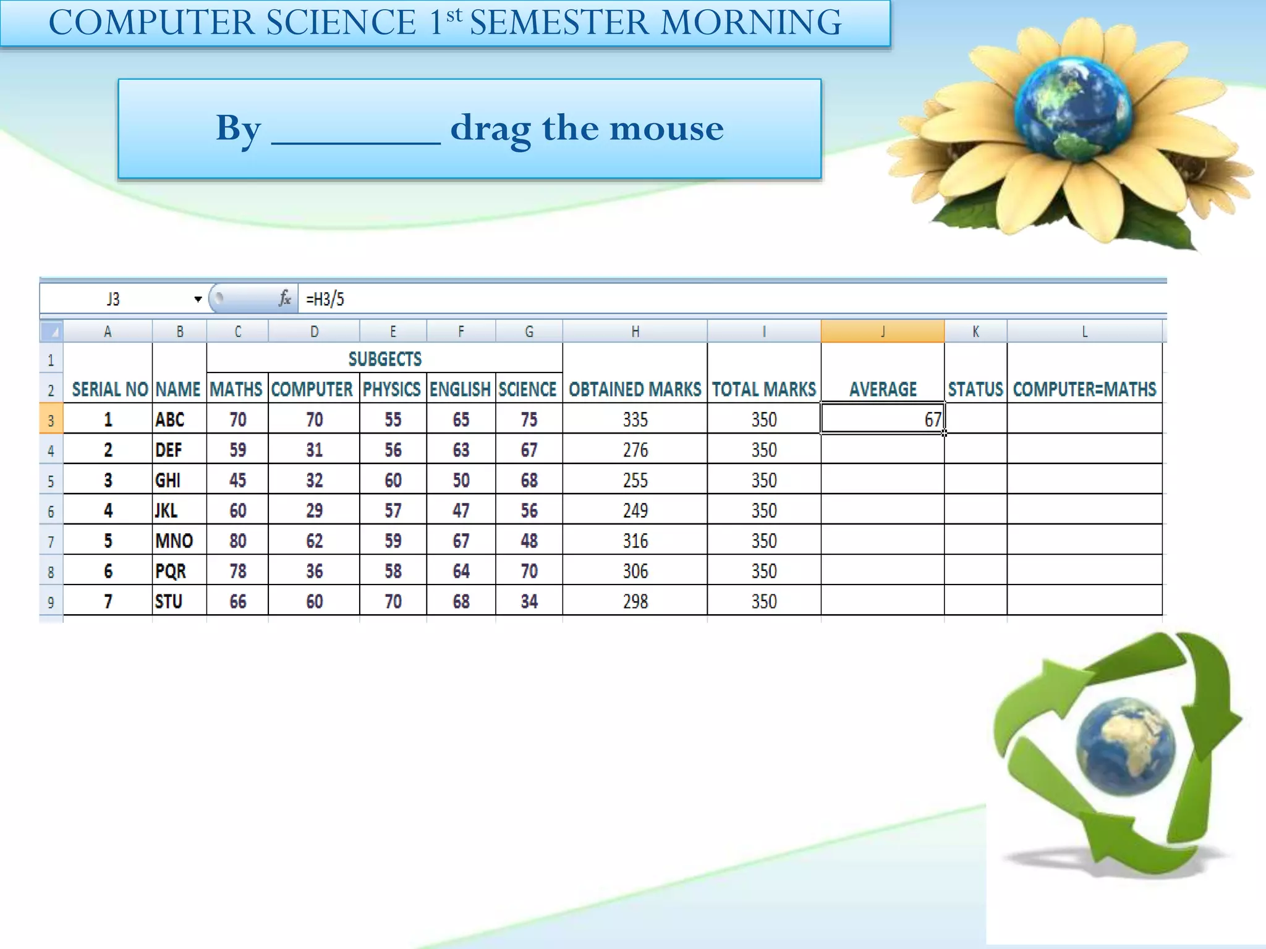Screen dimensions: 1266x949
Task: Click empty AVERAGE cell in DEF row
Action: tap(883, 449)
